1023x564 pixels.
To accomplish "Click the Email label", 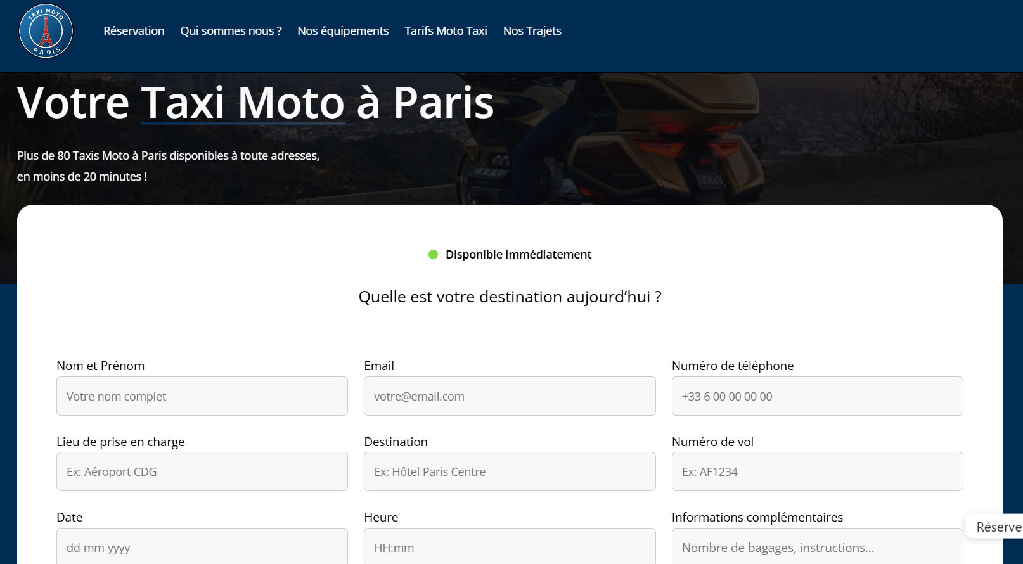I will pos(379,366).
